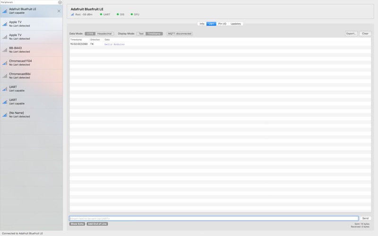Image resolution: width=378 pixels, height=236 pixels.
Task: Click signal icon of BB-B443 peripheral
Action: (x=5, y=50)
